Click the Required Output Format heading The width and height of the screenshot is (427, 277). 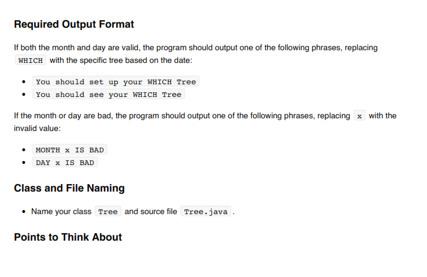tap(74, 24)
